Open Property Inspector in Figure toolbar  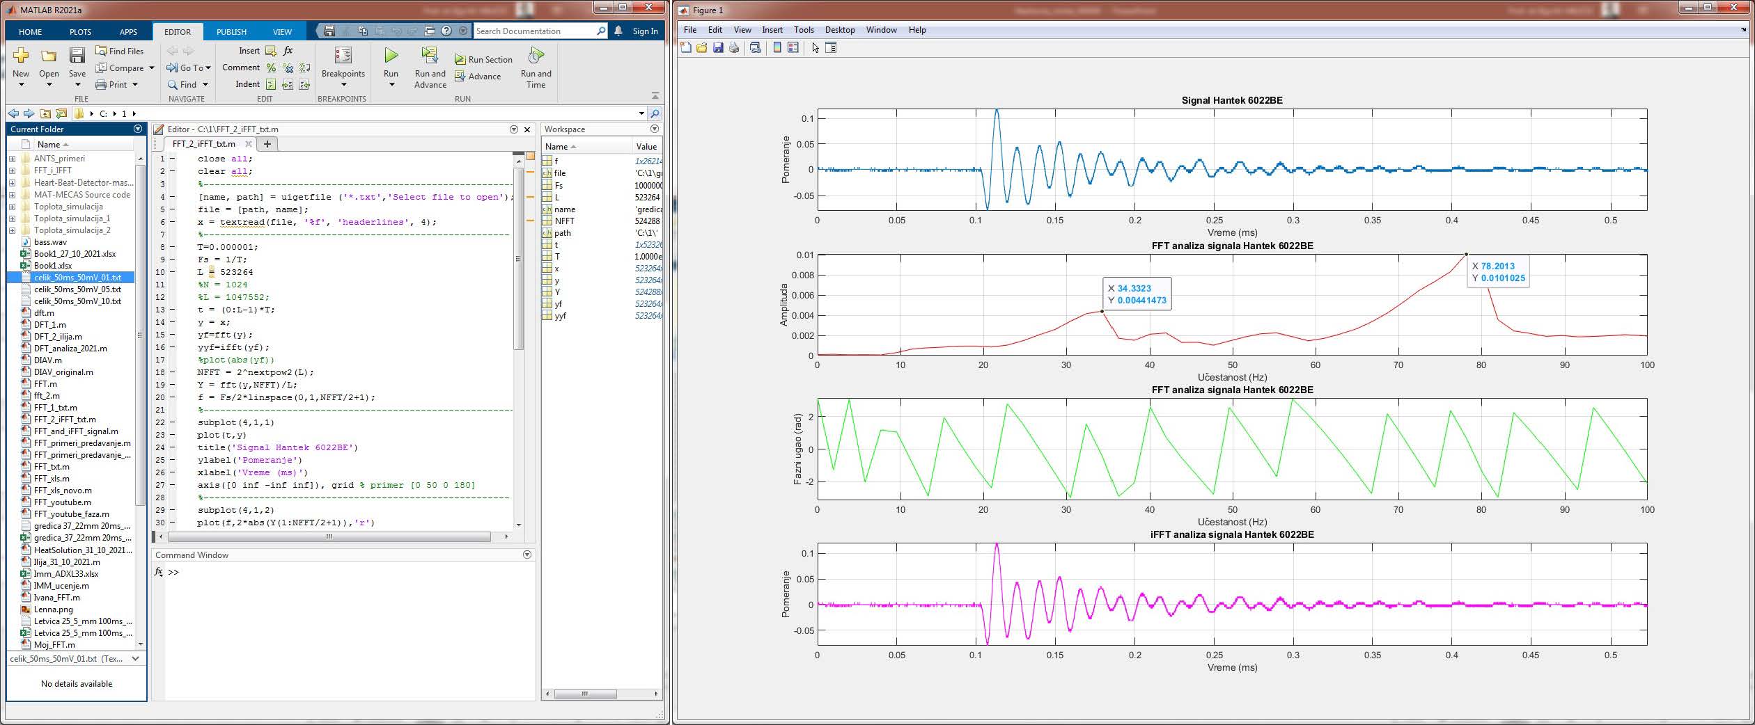[x=831, y=48]
